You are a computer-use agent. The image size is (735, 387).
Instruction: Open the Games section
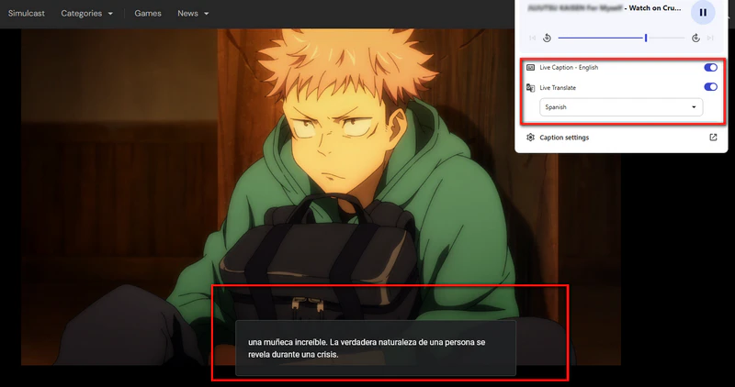pyautogui.click(x=148, y=13)
